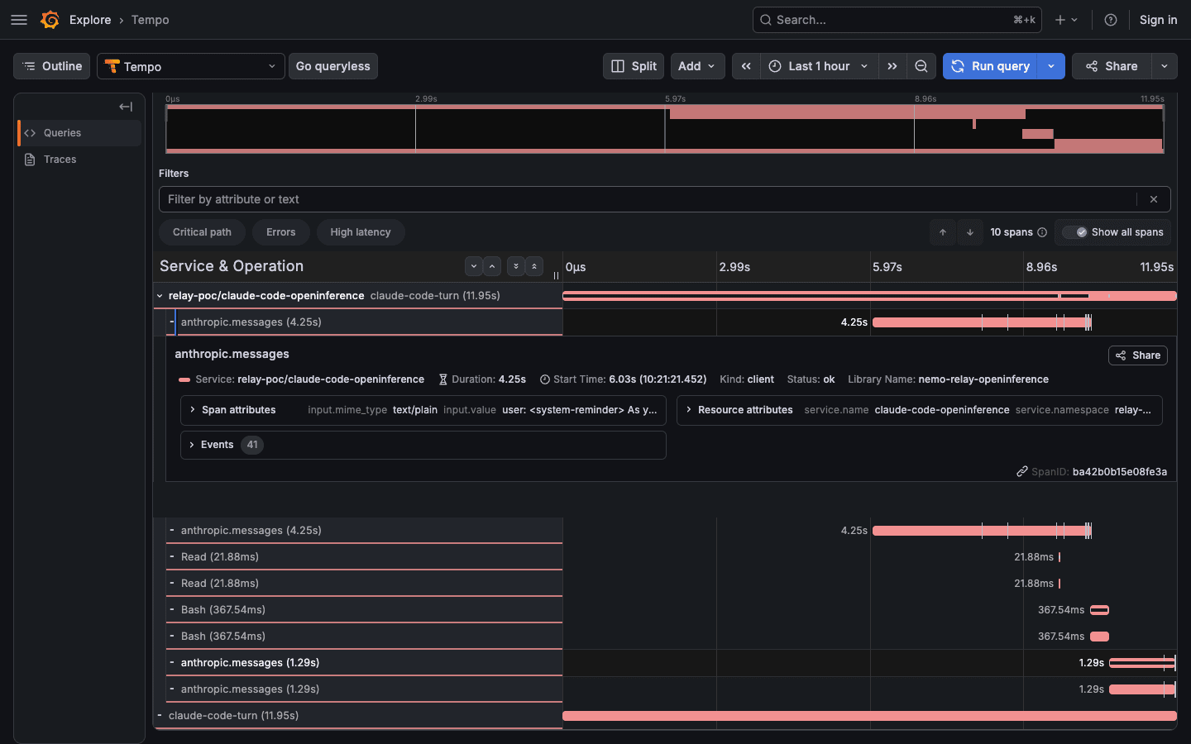Click Explore breadcrumb
Image resolution: width=1191 pixels, height=744 pixels.
click(90, 20)
